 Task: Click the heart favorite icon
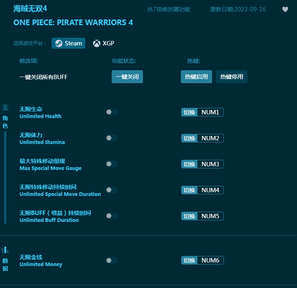[x=285, y=9]
